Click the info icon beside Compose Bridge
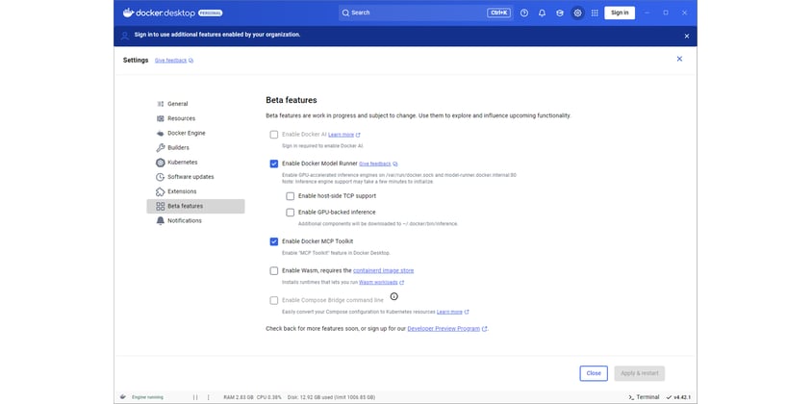The height and width of the screenshot is (404, 812). pos(394,297)
